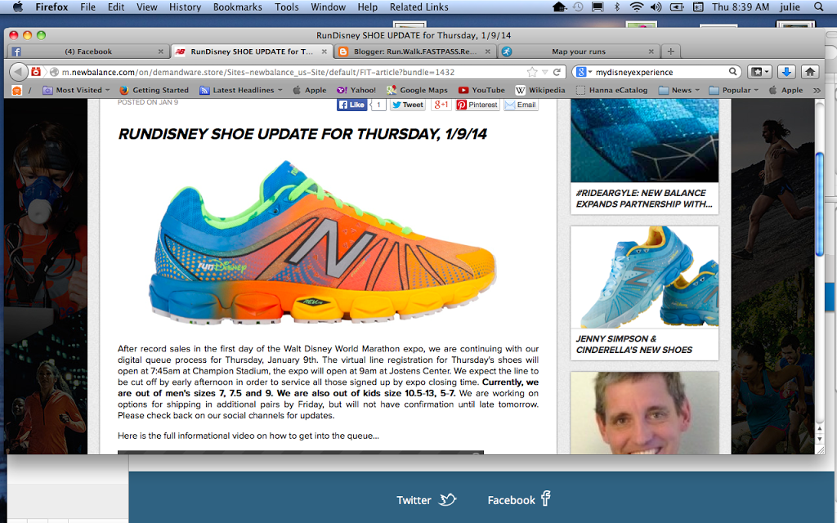Viewport: 837px width, 523px height.
Task: Open the Jenny Simpson & Cinderella's New Shoes article
Action: pyautogui.click(x=634, y=344)
